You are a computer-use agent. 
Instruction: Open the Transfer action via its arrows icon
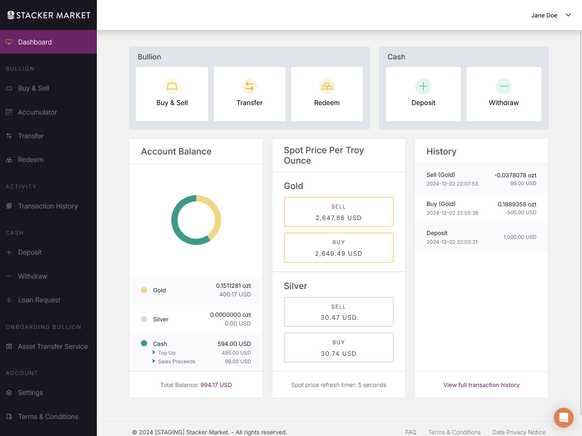[249, 86]
